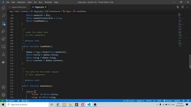Open the File menu
The height and width of the screenshot is (107, 191).
coord(8,2)
